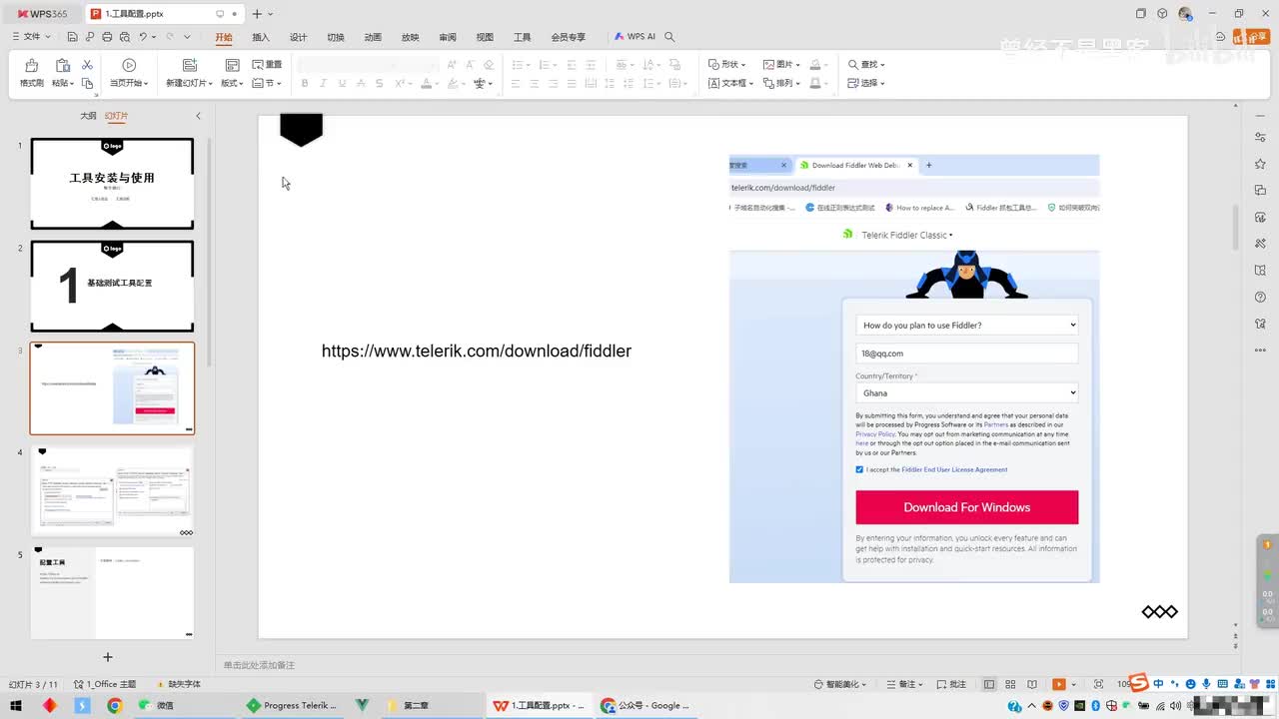1279x719 pixels.
Task: Click the Print Preview icon
Action: click(124, 37)
